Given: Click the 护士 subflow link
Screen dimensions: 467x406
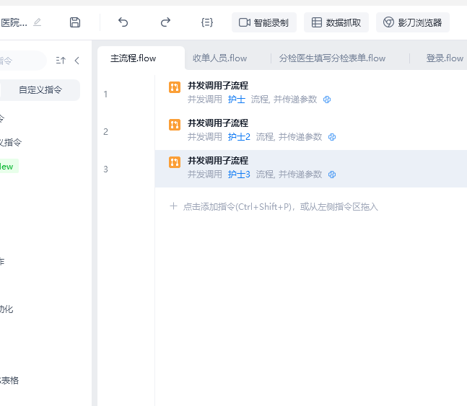Looking at the screenshot, I should [236, 100].
